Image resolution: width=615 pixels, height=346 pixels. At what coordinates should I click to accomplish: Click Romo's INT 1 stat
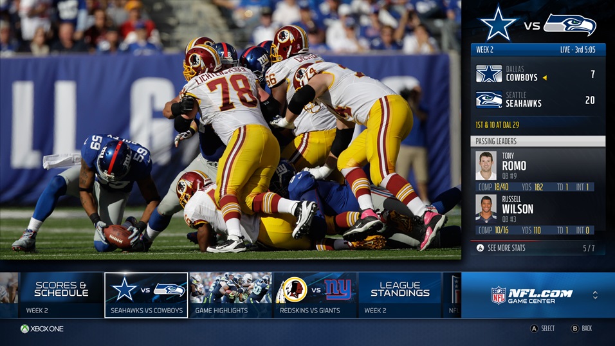point(582,187)
